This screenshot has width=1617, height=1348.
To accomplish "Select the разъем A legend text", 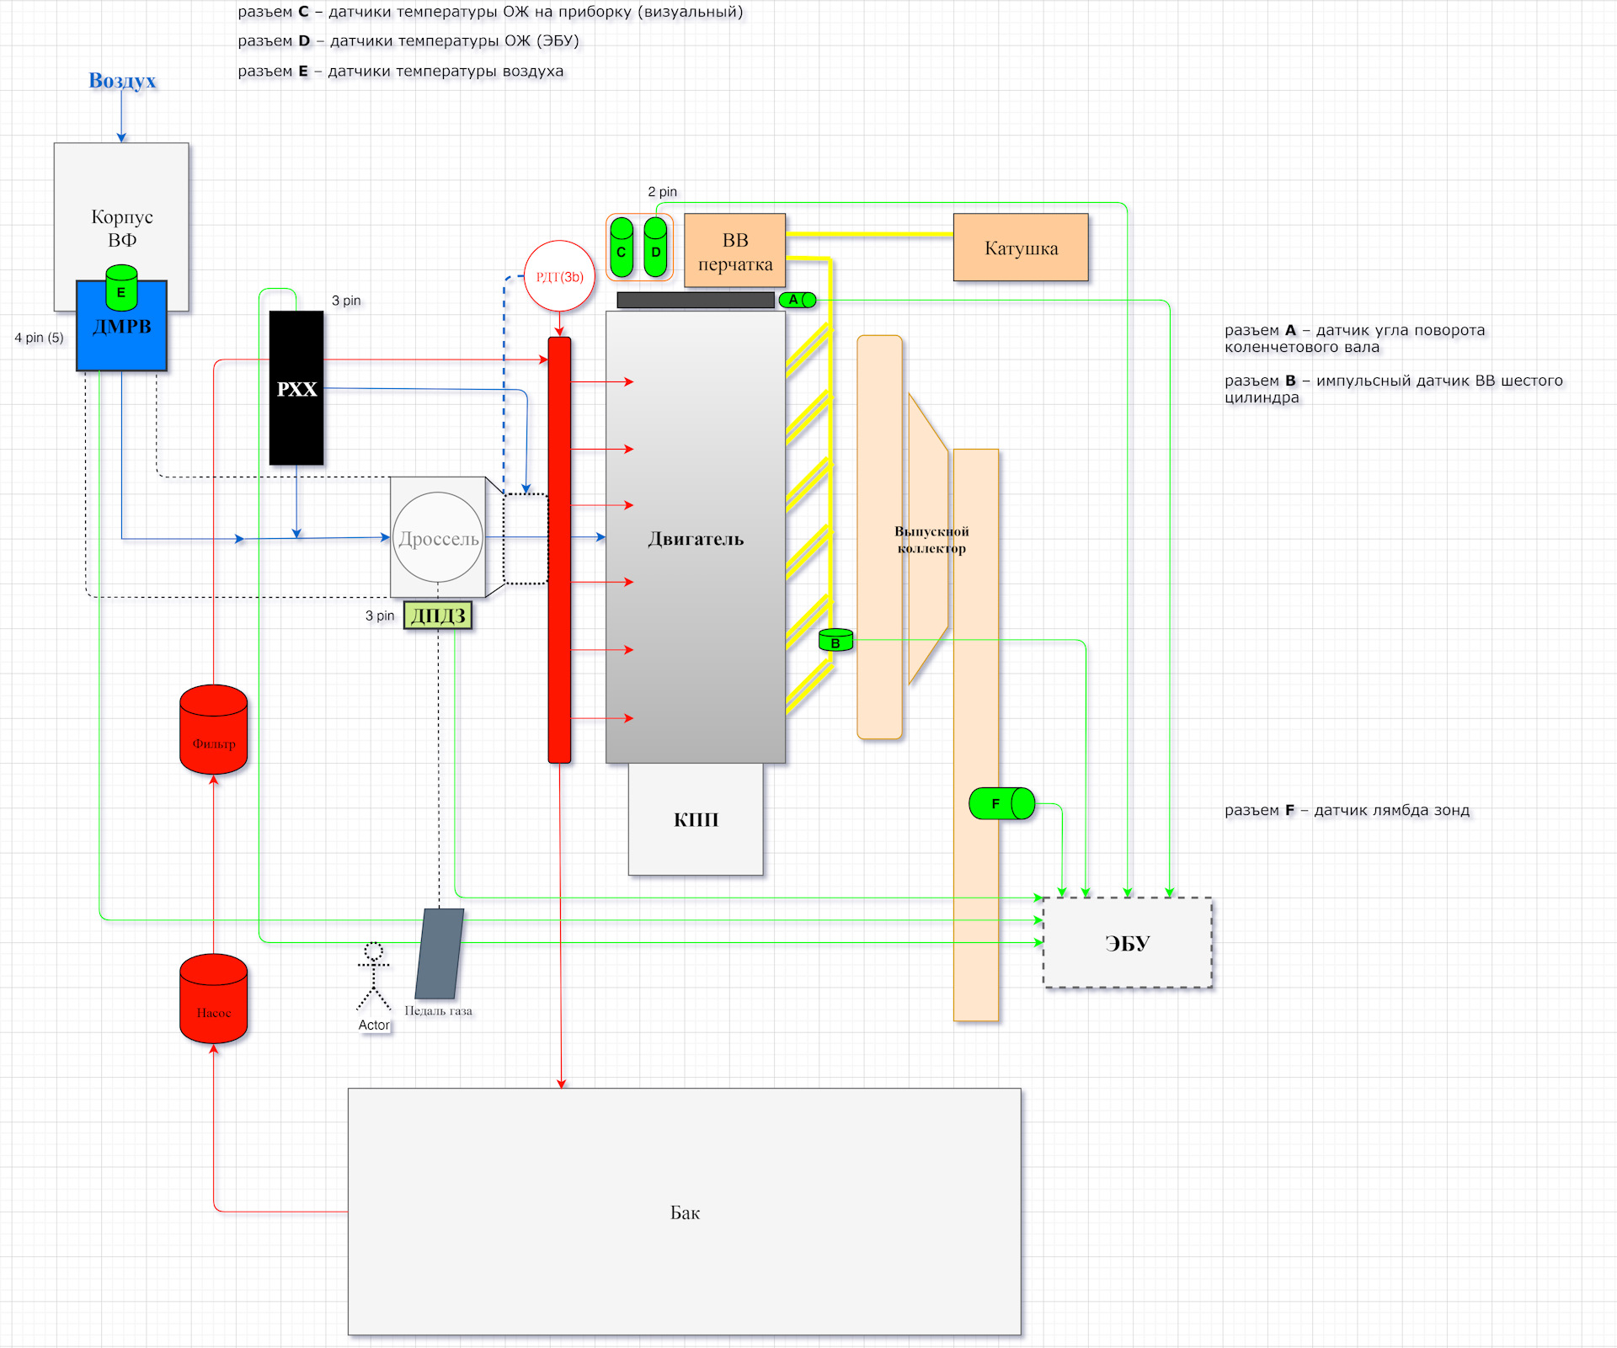I will tap(1355, 338).
